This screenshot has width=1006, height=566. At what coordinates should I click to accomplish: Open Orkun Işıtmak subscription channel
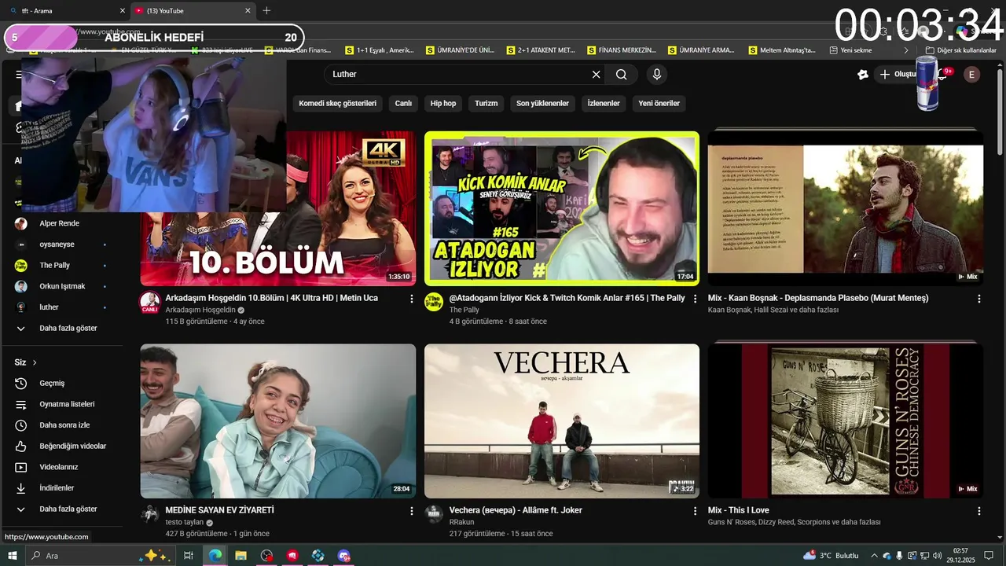pyautogui.click(x=61, y=286)
